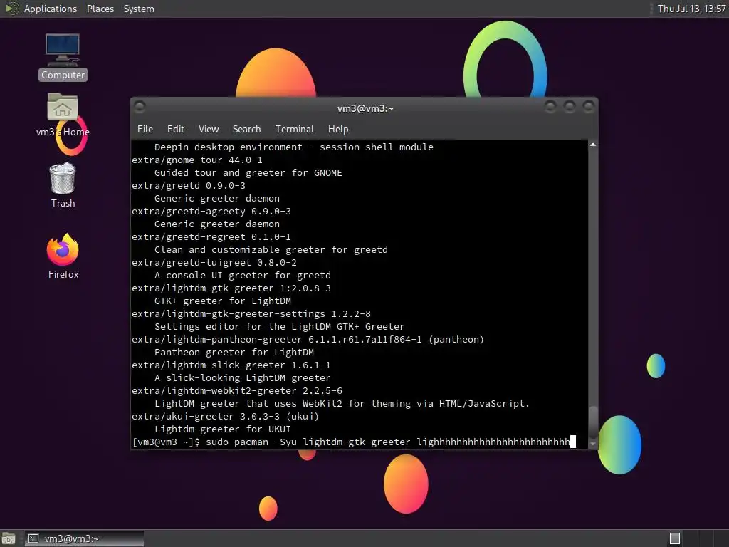The width and height of the screenshot is (729, 547).
Task: Click 'Settings editor for the LightDM GTK+ Greeter'
Action: [279, 326]
